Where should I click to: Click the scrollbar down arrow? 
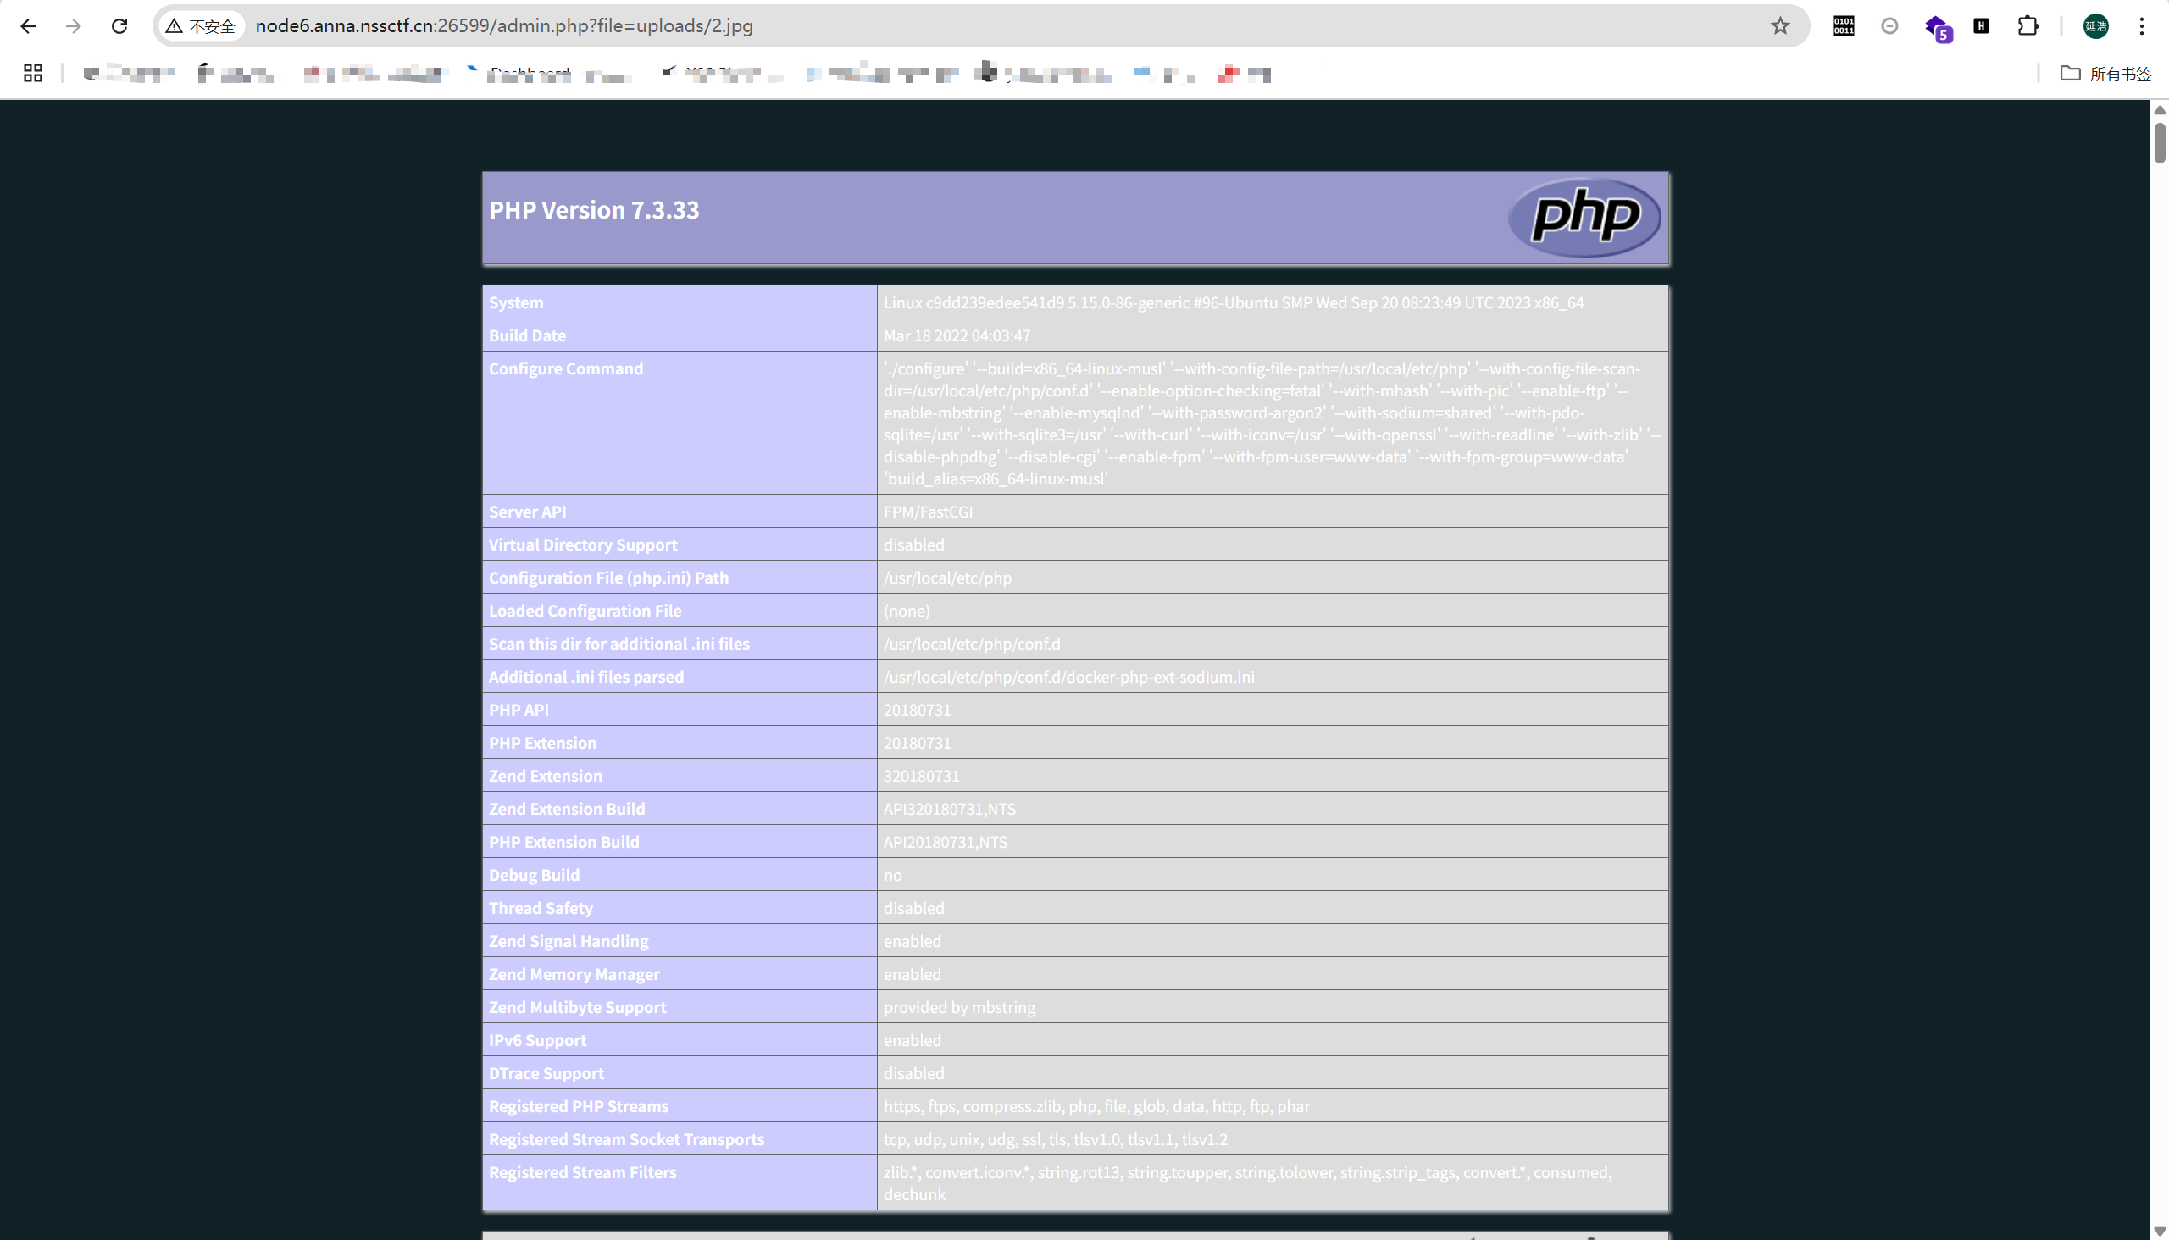coord(2160,1232)
